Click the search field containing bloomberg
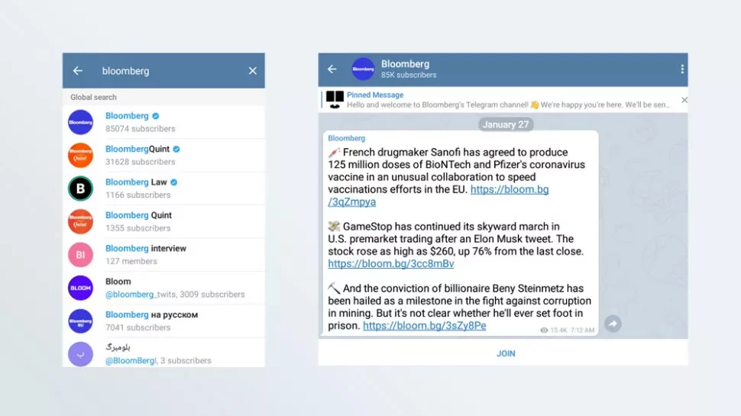This screenshot has width=741, height=416. coord(168,71)
